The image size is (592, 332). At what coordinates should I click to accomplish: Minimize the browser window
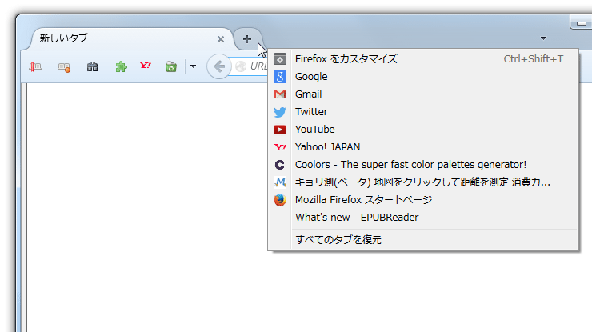(x=581, y=23)
